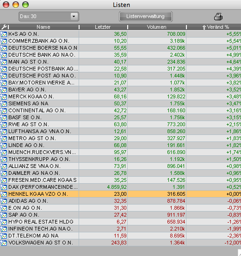Open chart icon for CONTINENTAL AG O.N.
Screen dimensions: 241x256
coord(4,110)
